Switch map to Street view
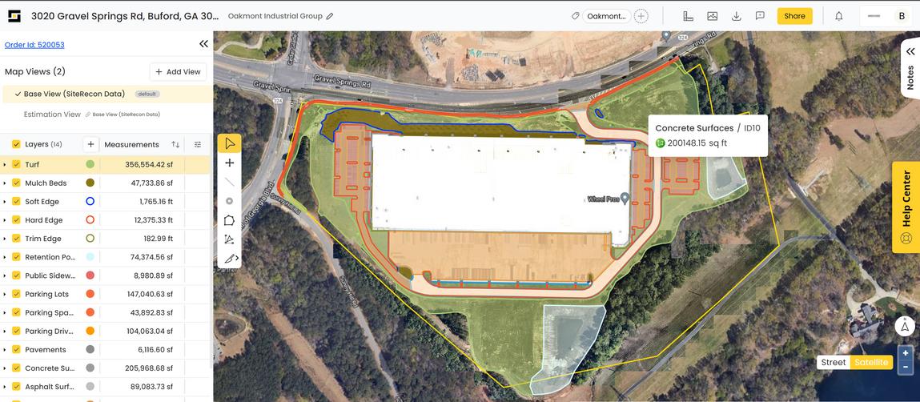This screenshot has height=402, width=920. click(834, 362)
